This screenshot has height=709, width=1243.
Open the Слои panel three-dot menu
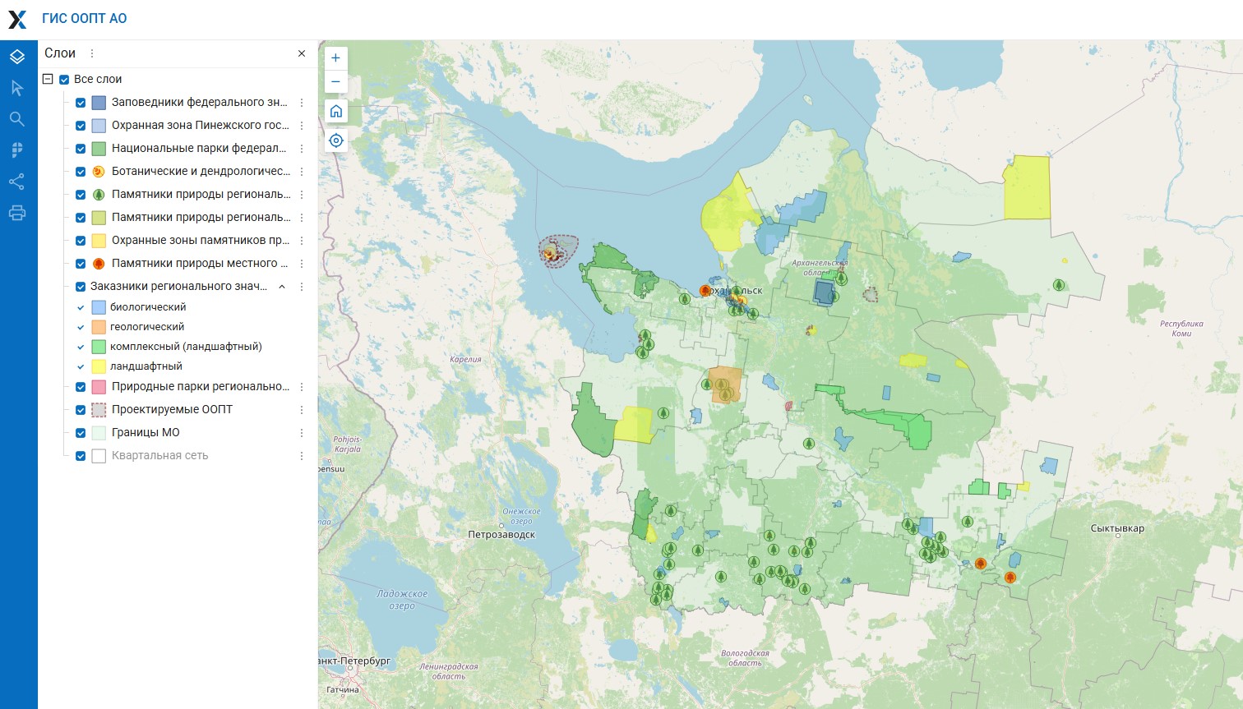click(x=92, y=53)
